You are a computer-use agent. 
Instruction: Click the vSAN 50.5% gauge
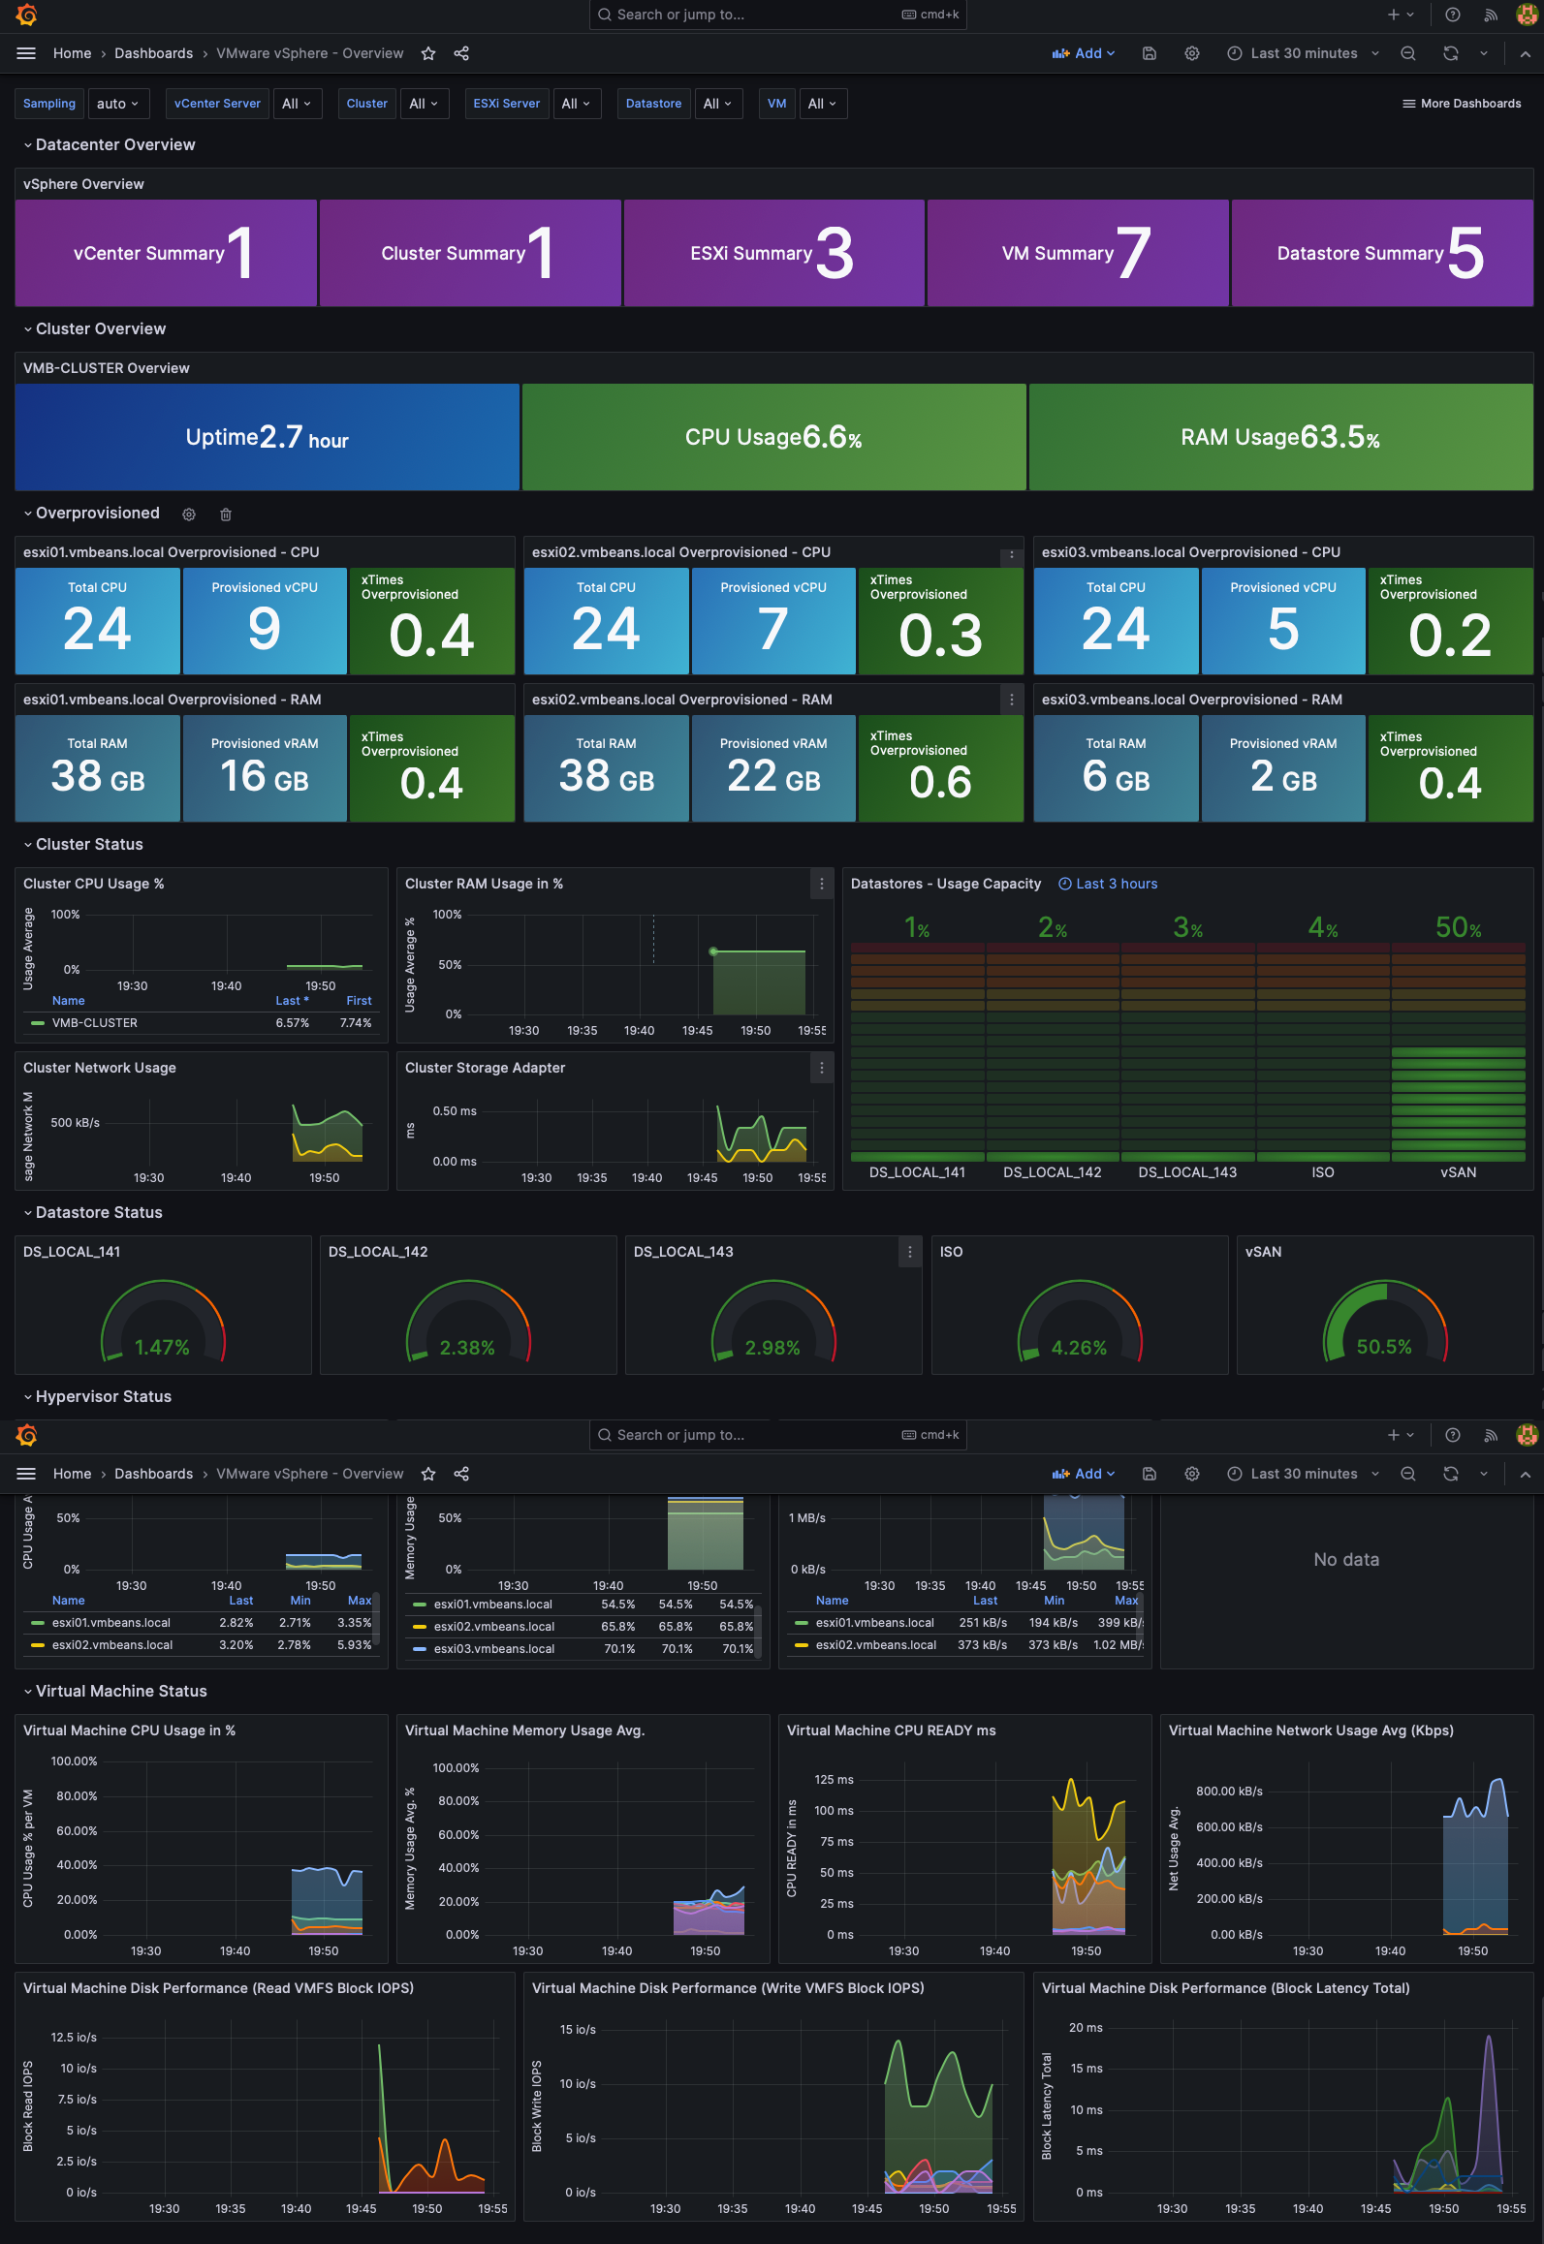pyautogui.click(x=1384, y=1321)
